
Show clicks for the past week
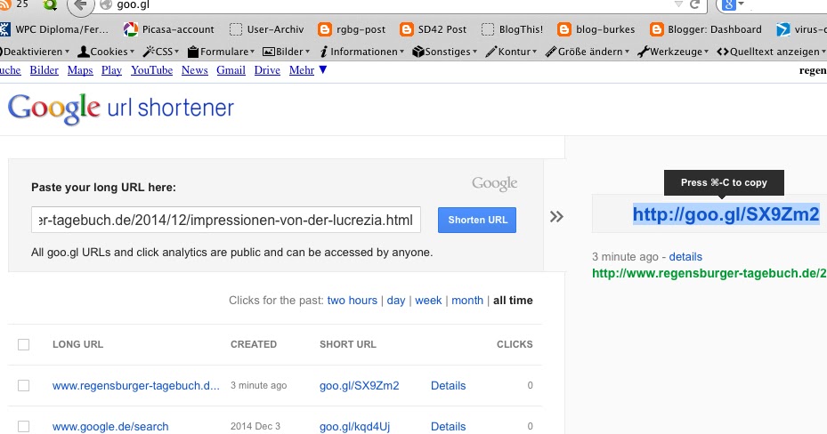click(x=428, y=301)
